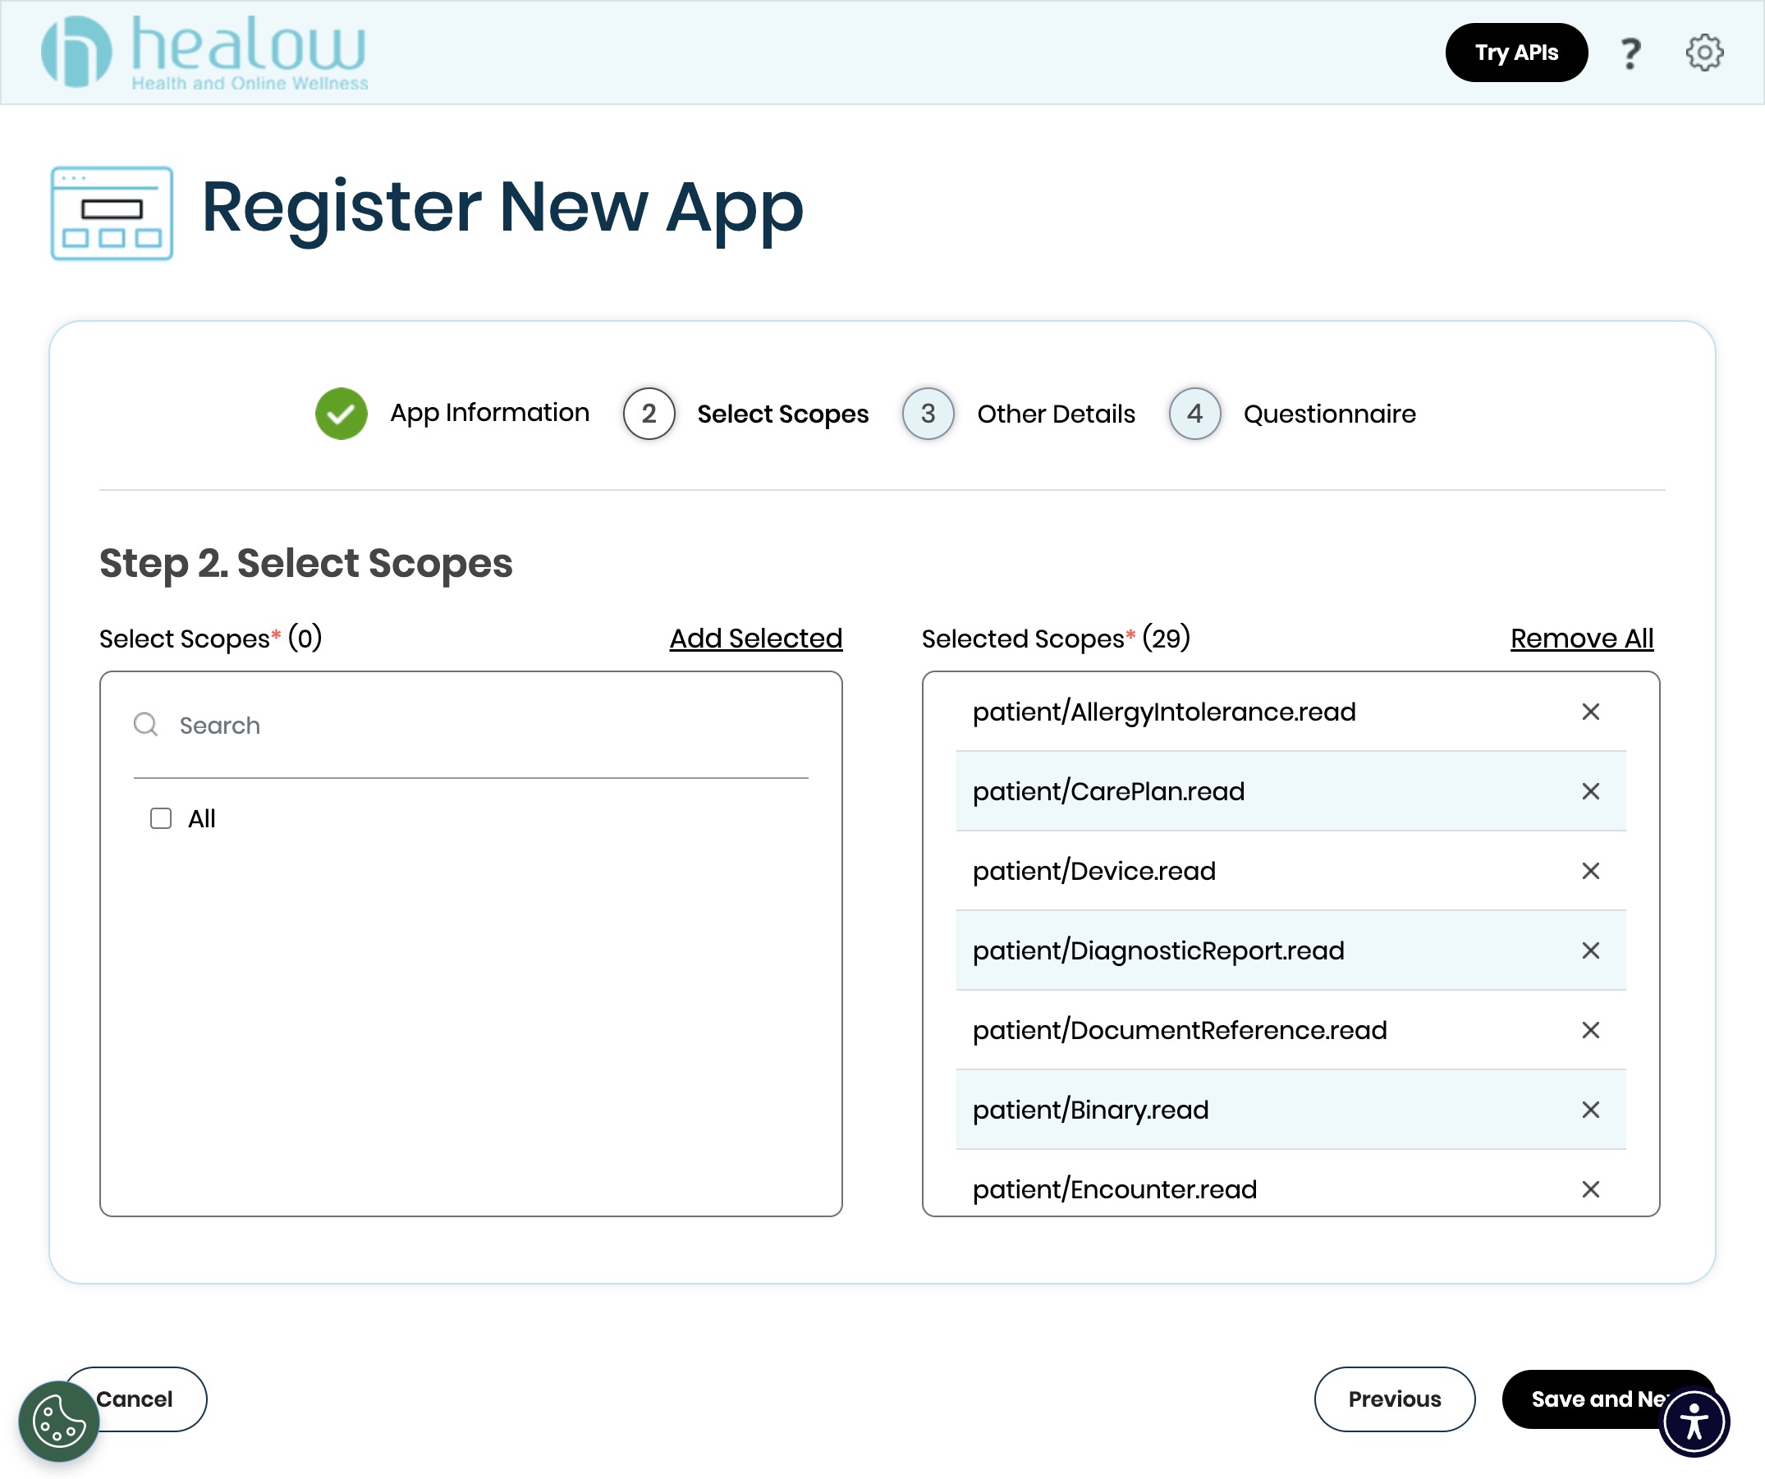Remove patient/Encounter.read scope
This screenshot has width=1765, height=1479.
[x=1589, y=1189]
